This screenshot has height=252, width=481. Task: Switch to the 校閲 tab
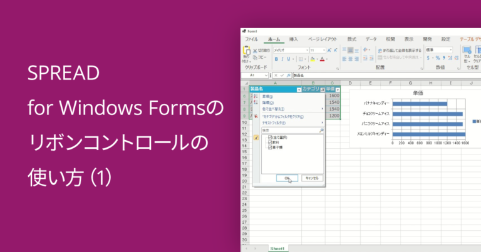click(x=390, y=39)
